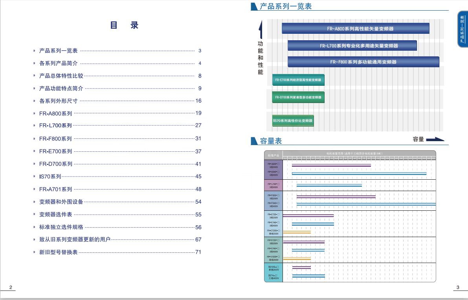Click the purple capacity bar for FR-D720

coord(303,242)
